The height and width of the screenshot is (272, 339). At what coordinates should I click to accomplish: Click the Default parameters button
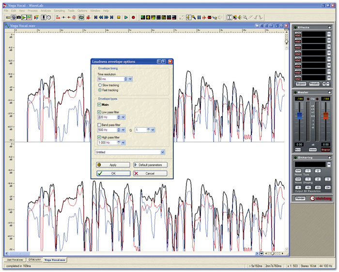150,165
